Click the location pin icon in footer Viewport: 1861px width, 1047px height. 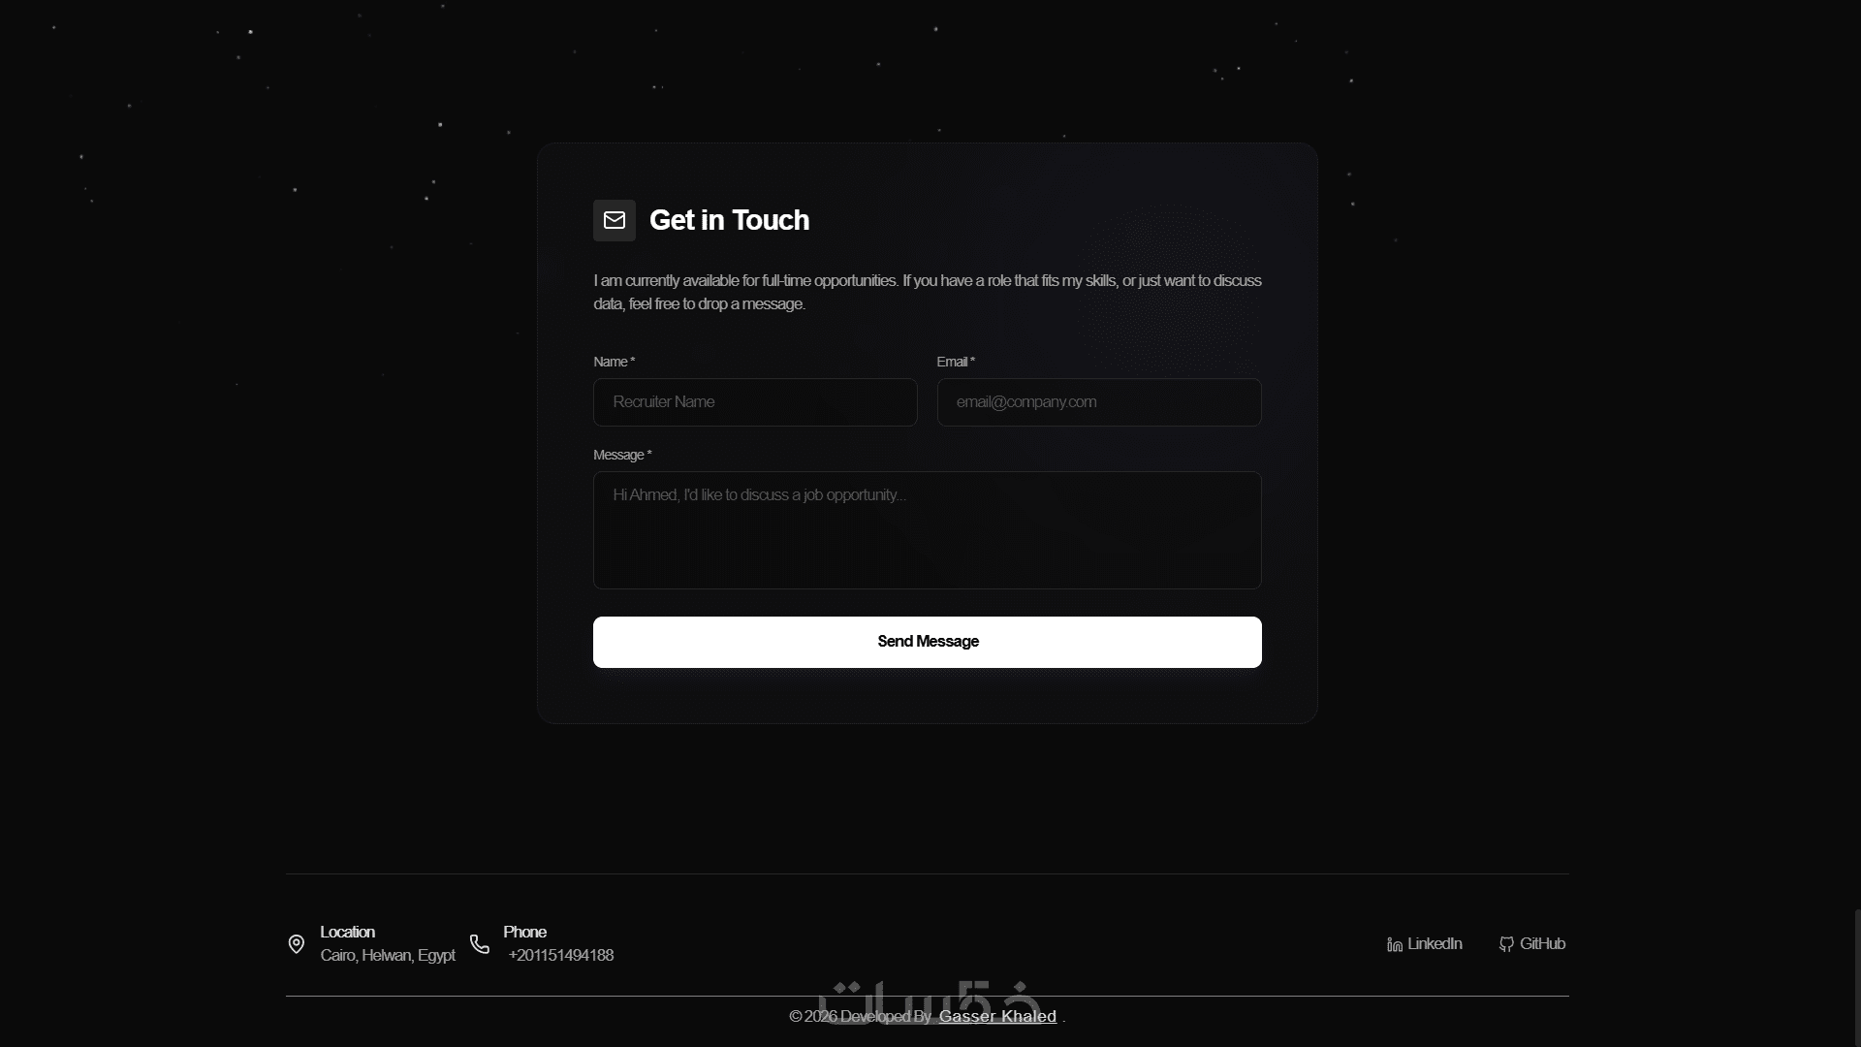coord(297,944)
